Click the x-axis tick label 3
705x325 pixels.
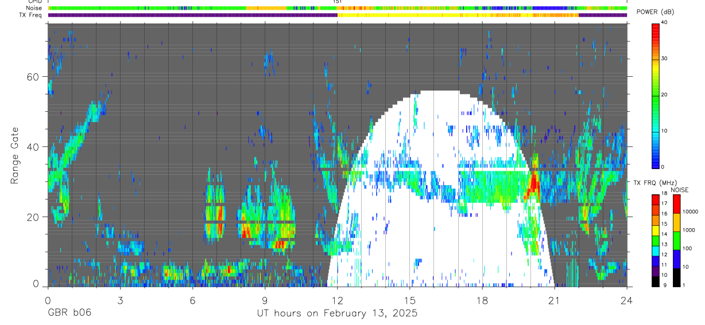click(120, 300)
